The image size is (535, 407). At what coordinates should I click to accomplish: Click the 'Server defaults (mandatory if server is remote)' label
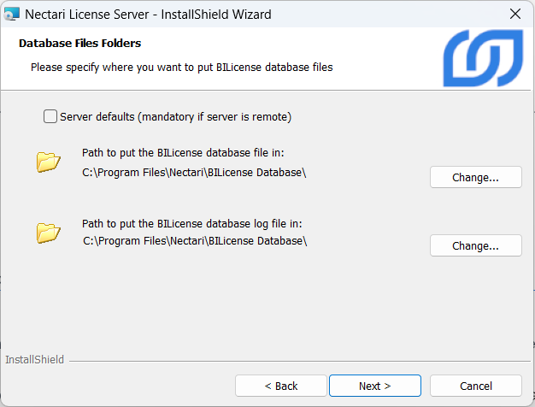point(175,116)
